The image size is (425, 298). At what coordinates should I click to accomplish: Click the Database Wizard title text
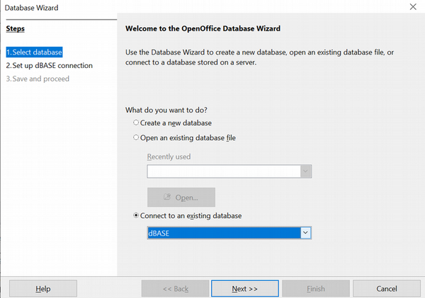coord(31,8)
